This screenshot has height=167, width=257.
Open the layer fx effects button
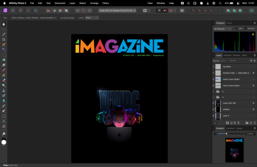[235, 123]
